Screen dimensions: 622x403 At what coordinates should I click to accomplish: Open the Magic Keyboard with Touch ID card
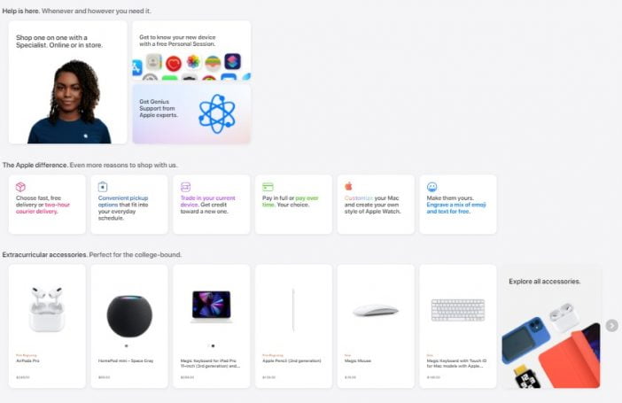pos(458,326)
